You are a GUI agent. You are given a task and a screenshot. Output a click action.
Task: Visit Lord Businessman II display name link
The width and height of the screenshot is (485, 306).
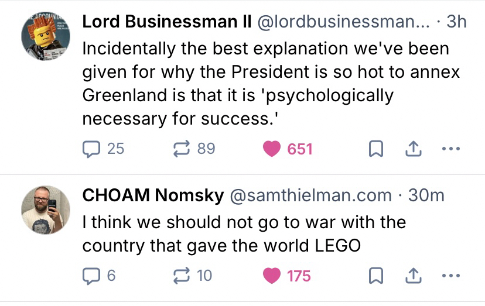(x=167, y=22)
